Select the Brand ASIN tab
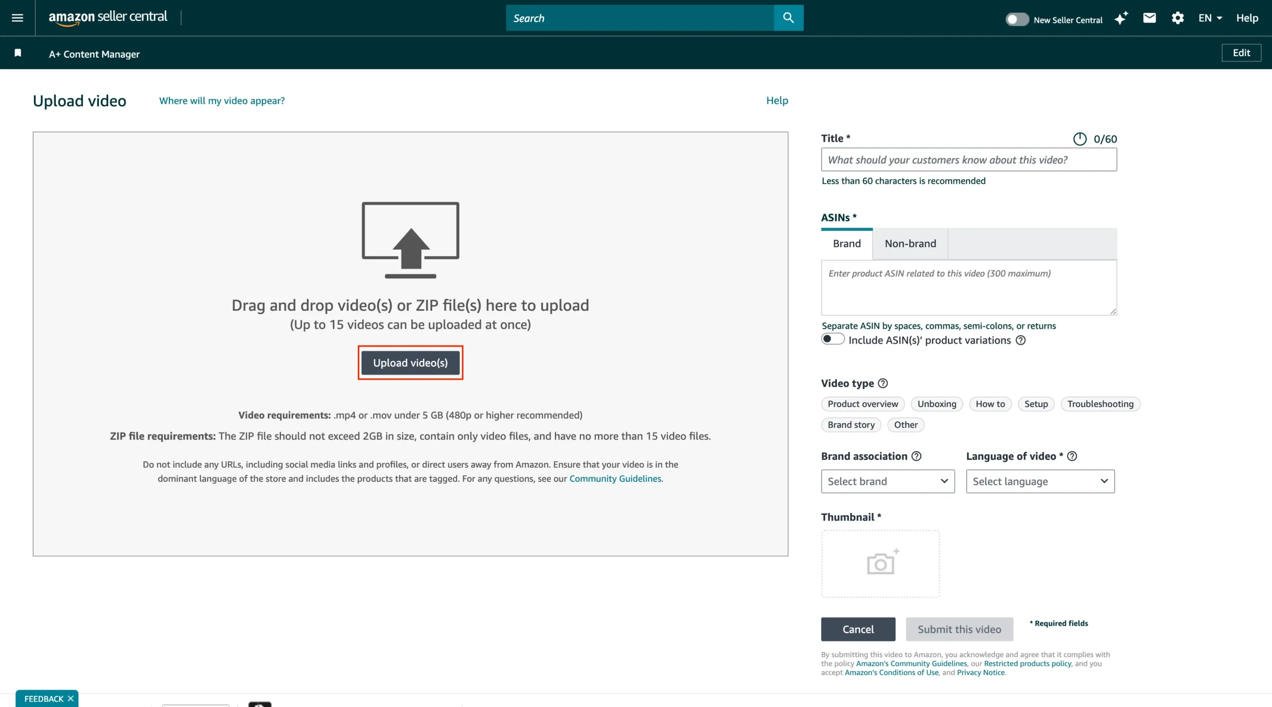This screenshot has width=1272, height=707. click(847, 244)
